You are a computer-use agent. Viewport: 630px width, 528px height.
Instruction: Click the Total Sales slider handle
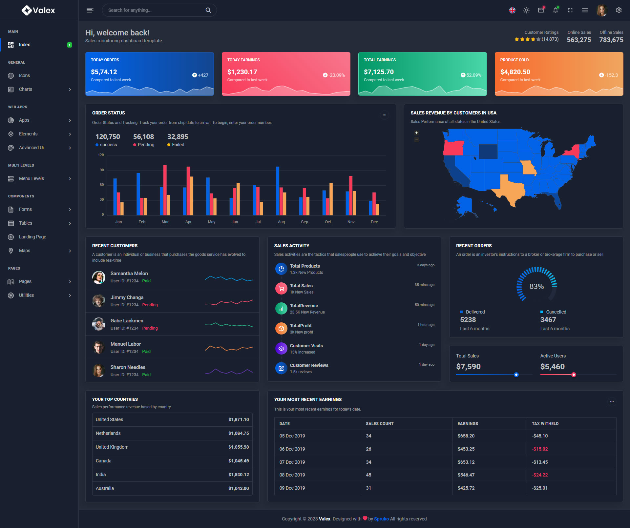click(516, 375)
